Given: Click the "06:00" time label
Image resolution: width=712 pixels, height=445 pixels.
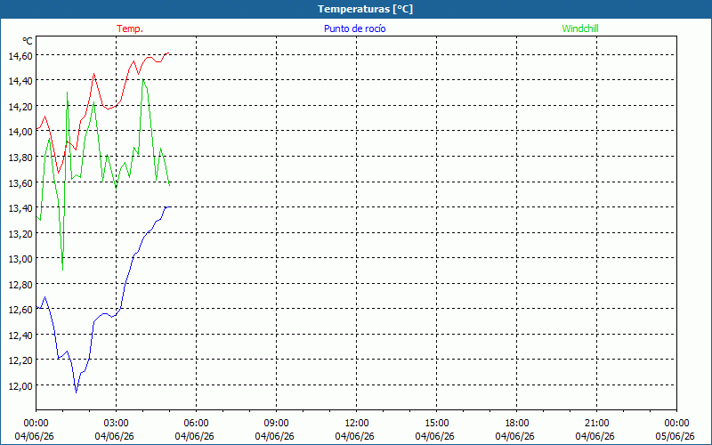Looking at the screenshot, I should (x=196, y=424).
